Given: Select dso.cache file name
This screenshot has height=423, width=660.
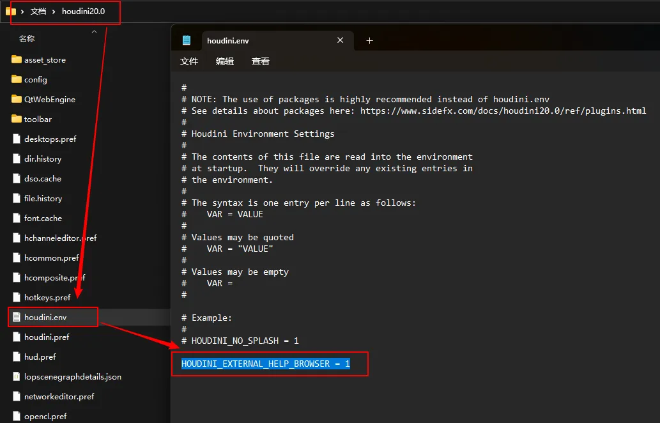Looking at the screenshot, I should coord(43,178).
